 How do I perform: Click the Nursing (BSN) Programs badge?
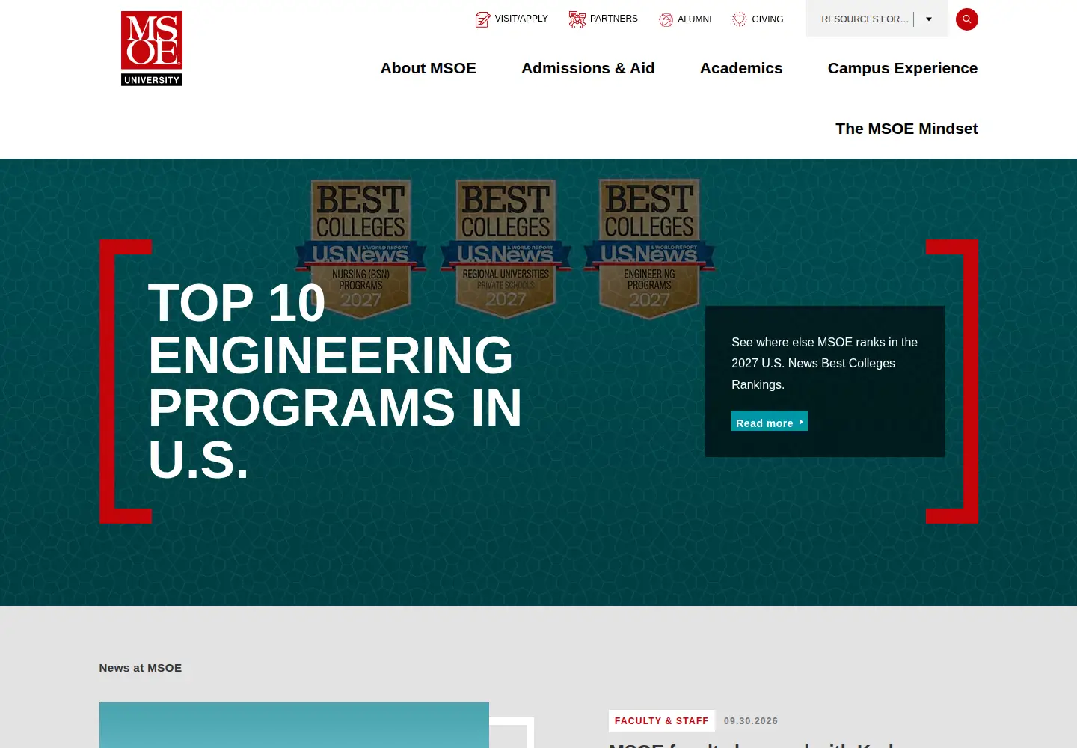[x=360, y=248]
